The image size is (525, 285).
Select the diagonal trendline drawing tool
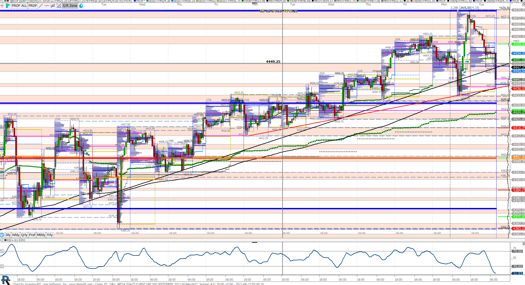click(41, 5)
